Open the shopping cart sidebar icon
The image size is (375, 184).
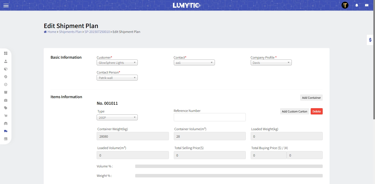pos(6,116)
